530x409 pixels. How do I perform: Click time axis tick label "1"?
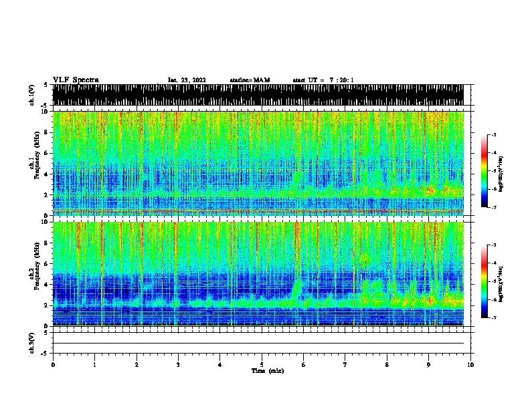click(x=94, y=365)
